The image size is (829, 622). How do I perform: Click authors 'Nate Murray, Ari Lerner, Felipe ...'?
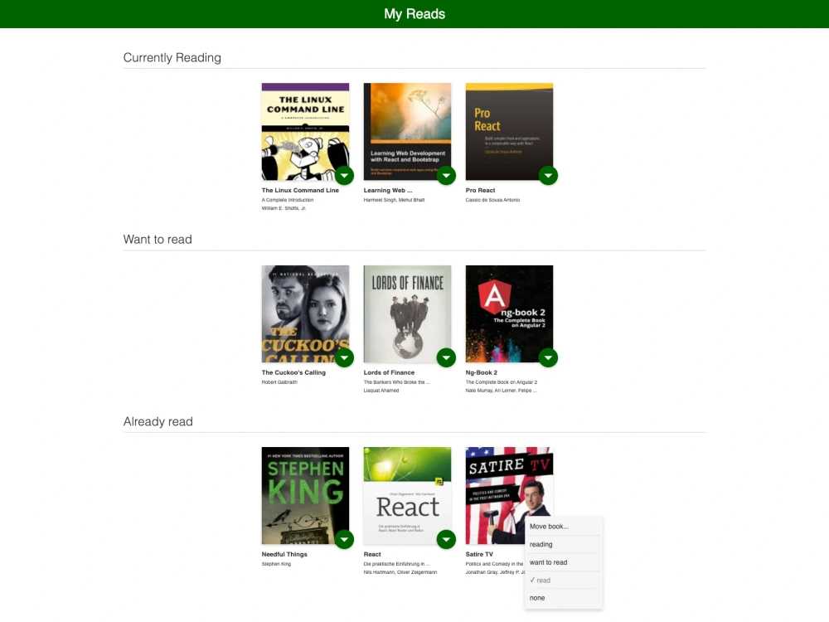coord(502,391)
